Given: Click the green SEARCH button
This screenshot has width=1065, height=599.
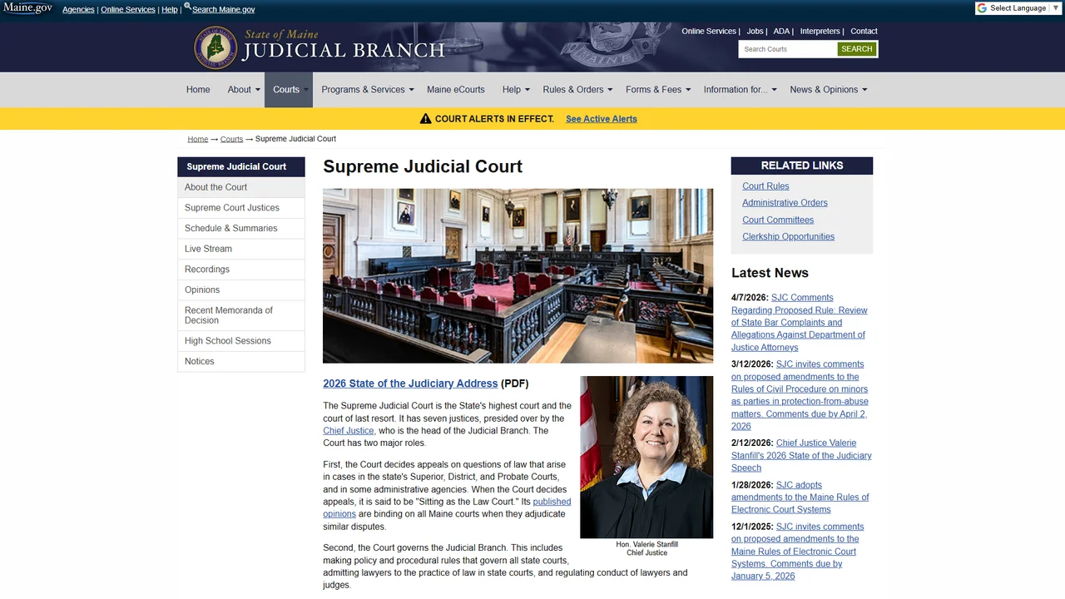Looking at the screenshot, I should [857, 49].
